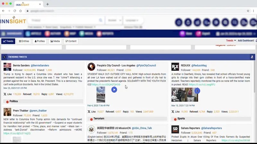The height and width of the screenshot is (144, 257).
Task: Open the t.co/cDQAQTjHO0 link
Action: pyautogui.click(x=106, y=84)
